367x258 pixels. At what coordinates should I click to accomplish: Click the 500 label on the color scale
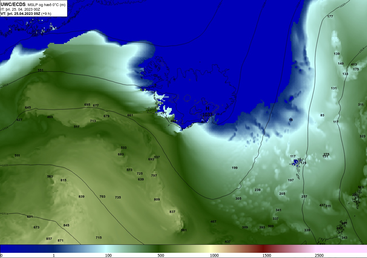tap(161, 255)
